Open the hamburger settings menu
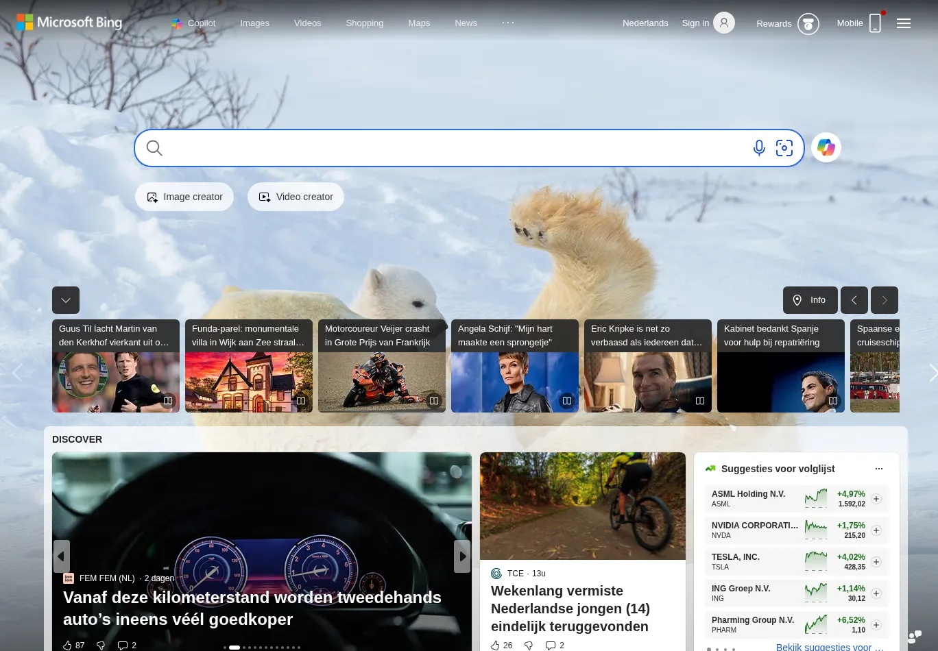The height and width of the screenshot is (651, 938). click(x=904, y=23)
